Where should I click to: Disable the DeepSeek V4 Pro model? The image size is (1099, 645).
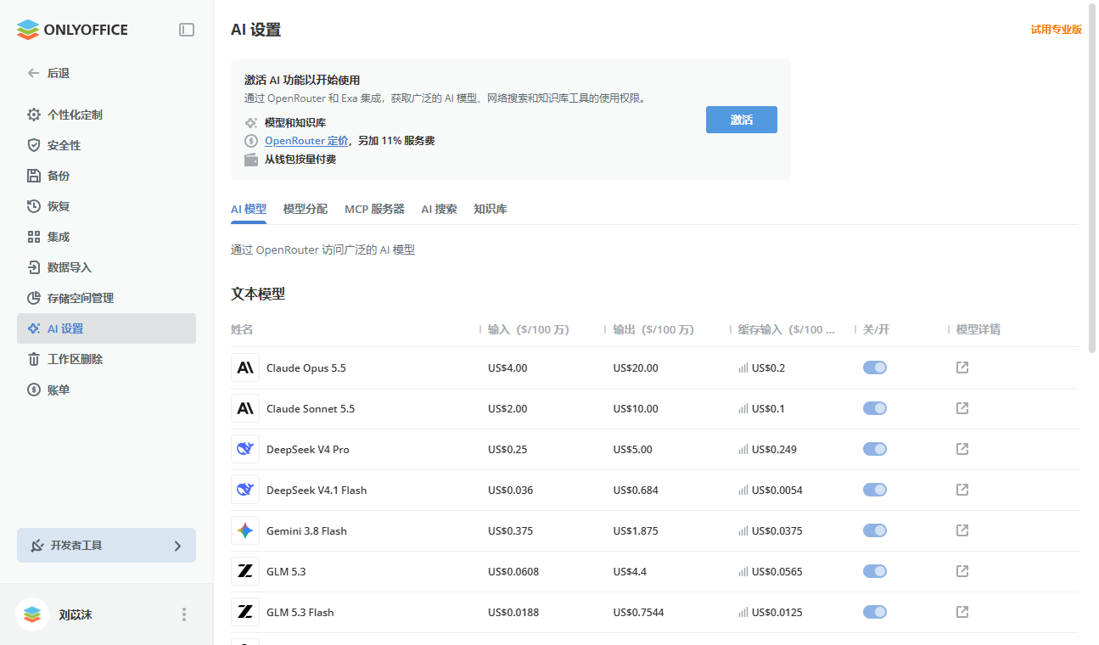875,449
